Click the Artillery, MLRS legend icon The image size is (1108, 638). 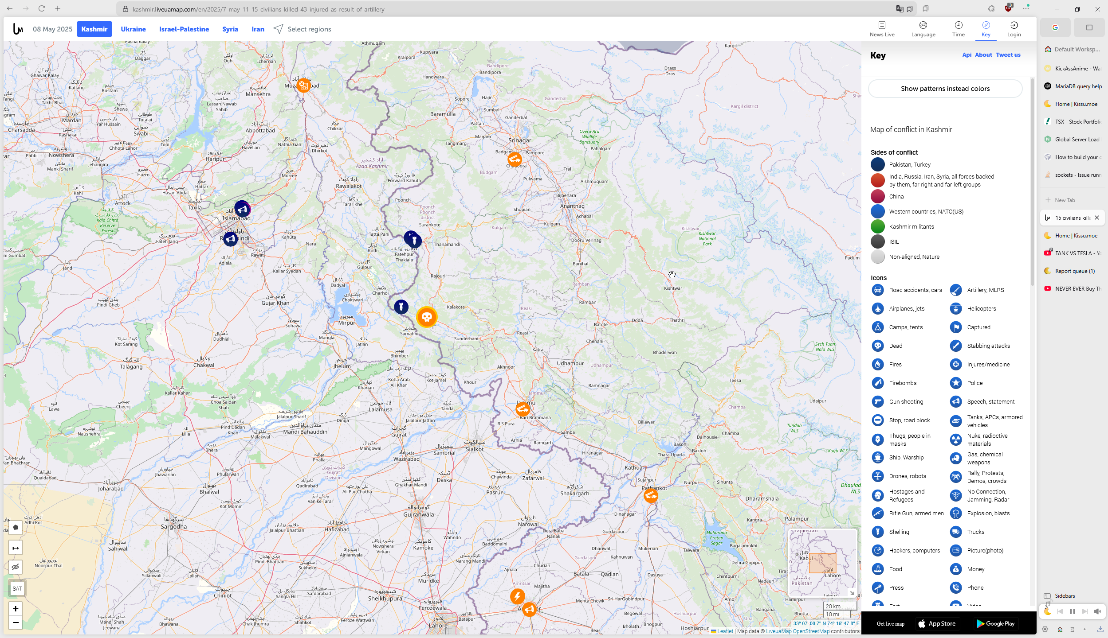(956, 290)
